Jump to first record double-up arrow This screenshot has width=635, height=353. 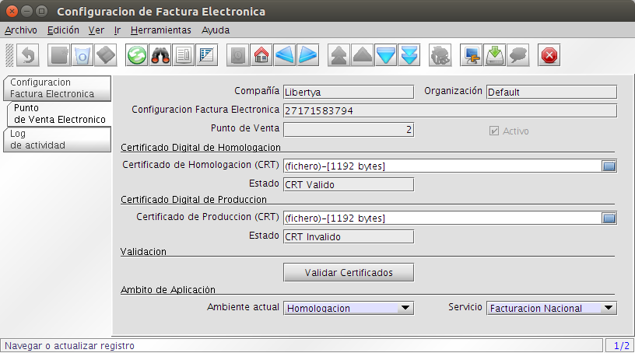[339, 55]
